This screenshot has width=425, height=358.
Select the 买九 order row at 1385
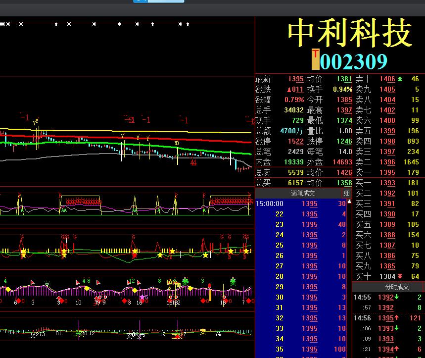point(388,266)
